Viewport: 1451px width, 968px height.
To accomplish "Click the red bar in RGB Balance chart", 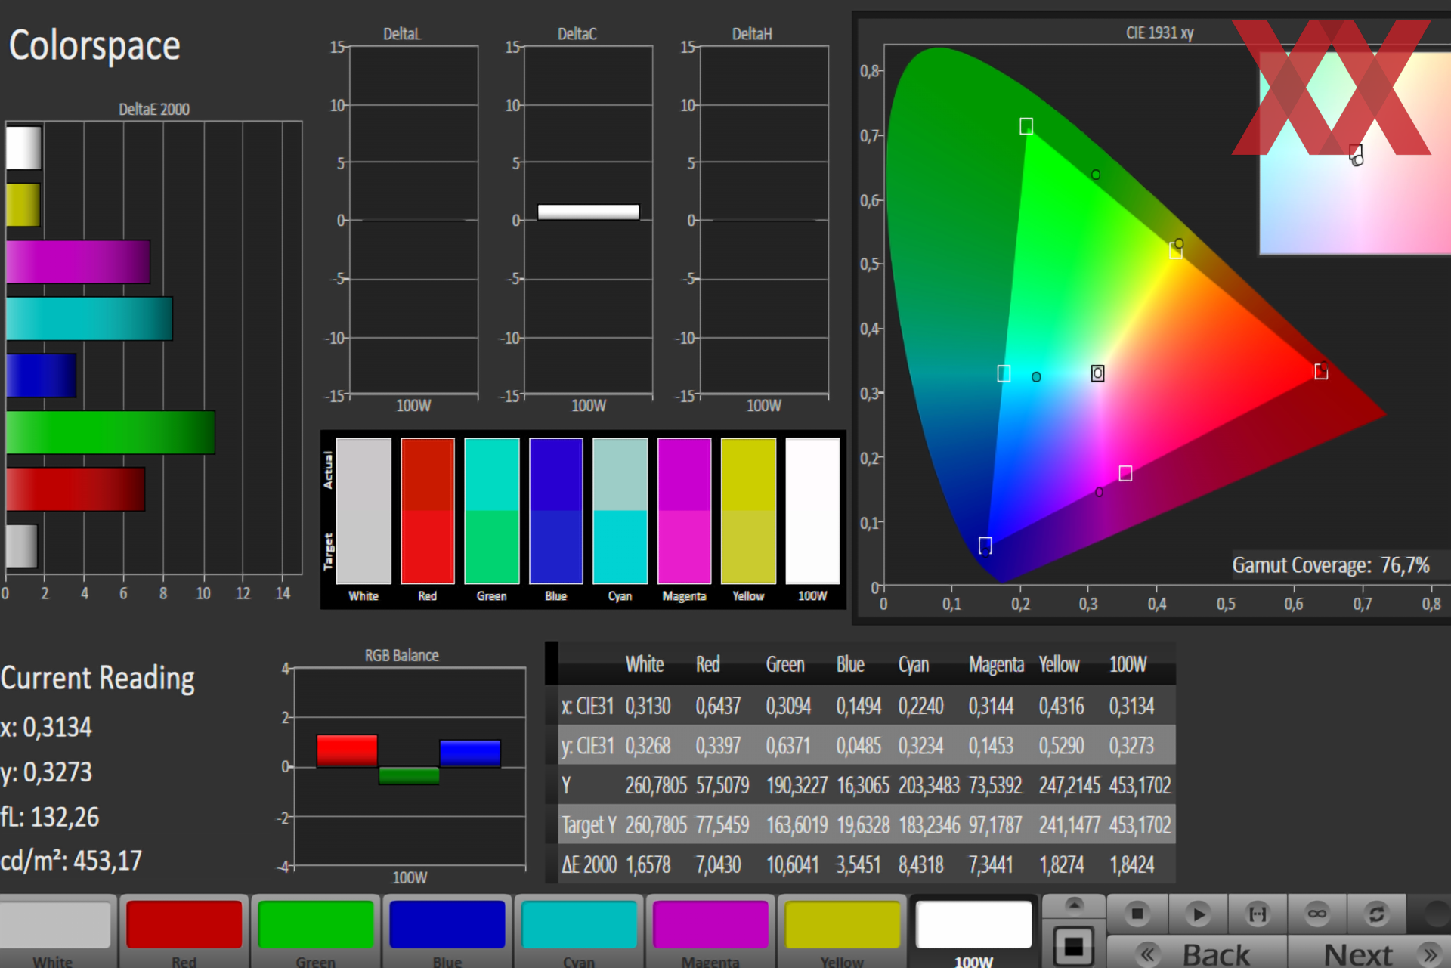I will pyautogui.click(x=347, y=750).
